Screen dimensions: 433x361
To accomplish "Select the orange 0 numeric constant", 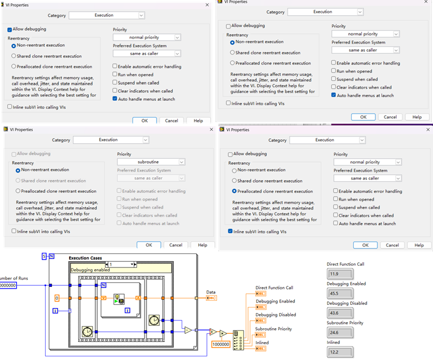I will [56, 298].
